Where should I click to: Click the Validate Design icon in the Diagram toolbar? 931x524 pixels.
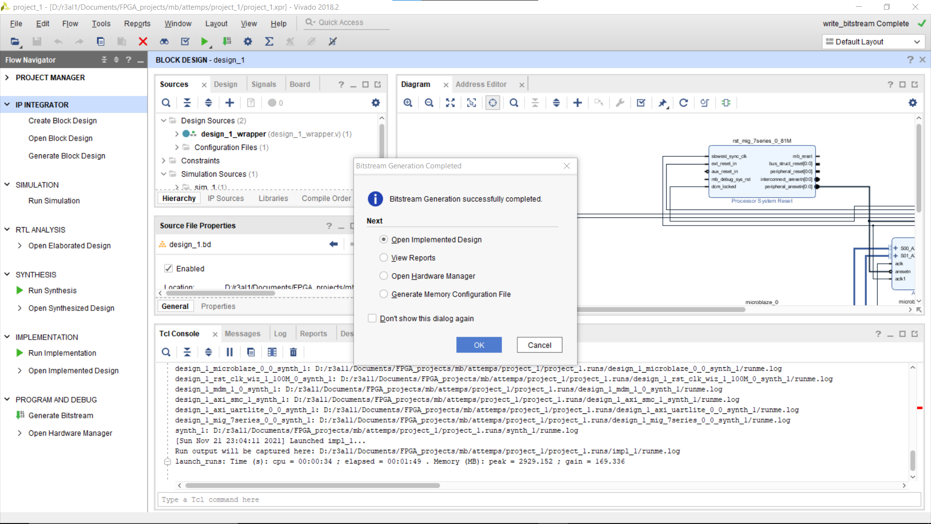coord(641,103)
